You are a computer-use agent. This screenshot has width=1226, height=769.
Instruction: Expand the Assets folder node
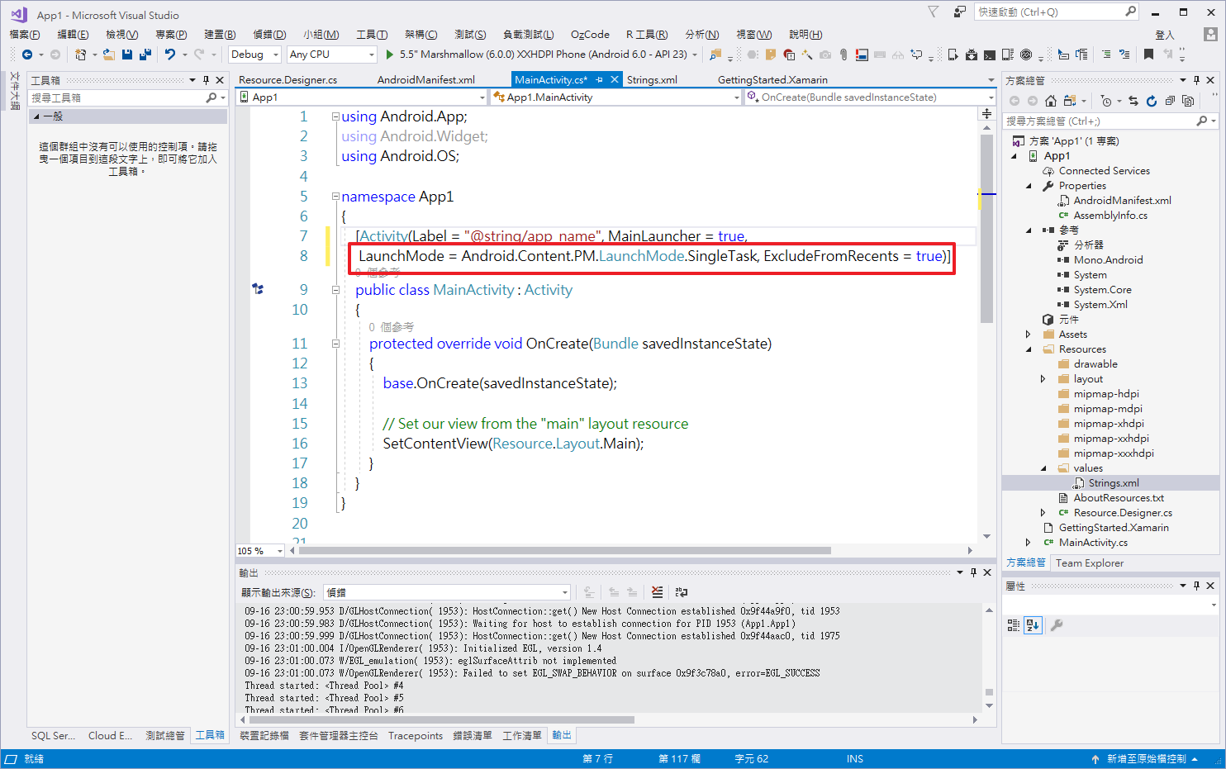coord(1029,335)
